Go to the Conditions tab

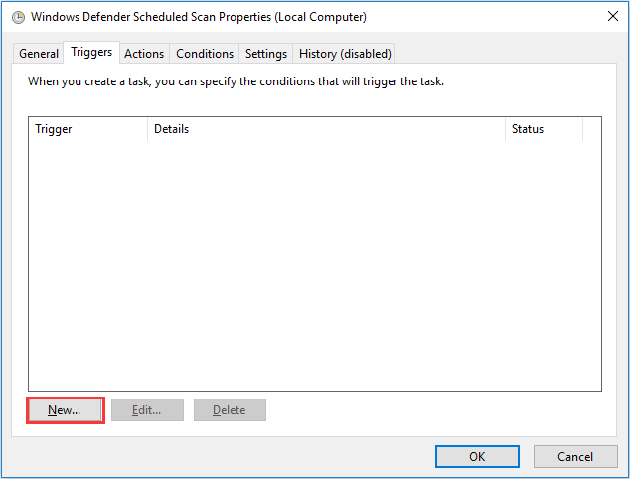coord(205,54)
